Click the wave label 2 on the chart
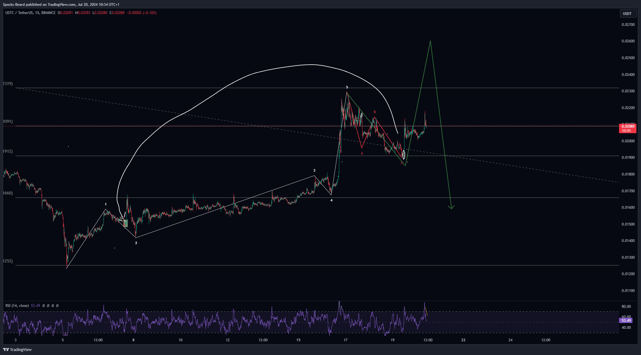641x355 pixels. click(x=136, y=243)
